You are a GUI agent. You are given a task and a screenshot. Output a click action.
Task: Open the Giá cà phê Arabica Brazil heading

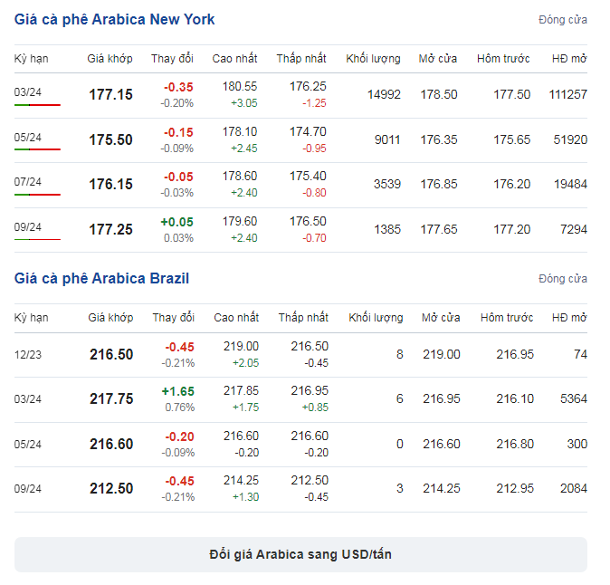click(101, 279)
